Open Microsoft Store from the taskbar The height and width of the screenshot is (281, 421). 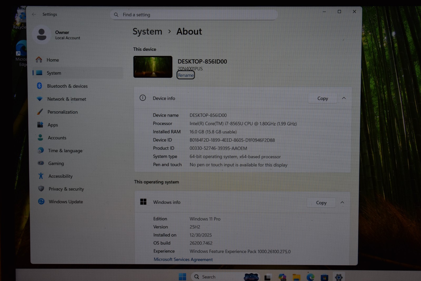[324, 277]
